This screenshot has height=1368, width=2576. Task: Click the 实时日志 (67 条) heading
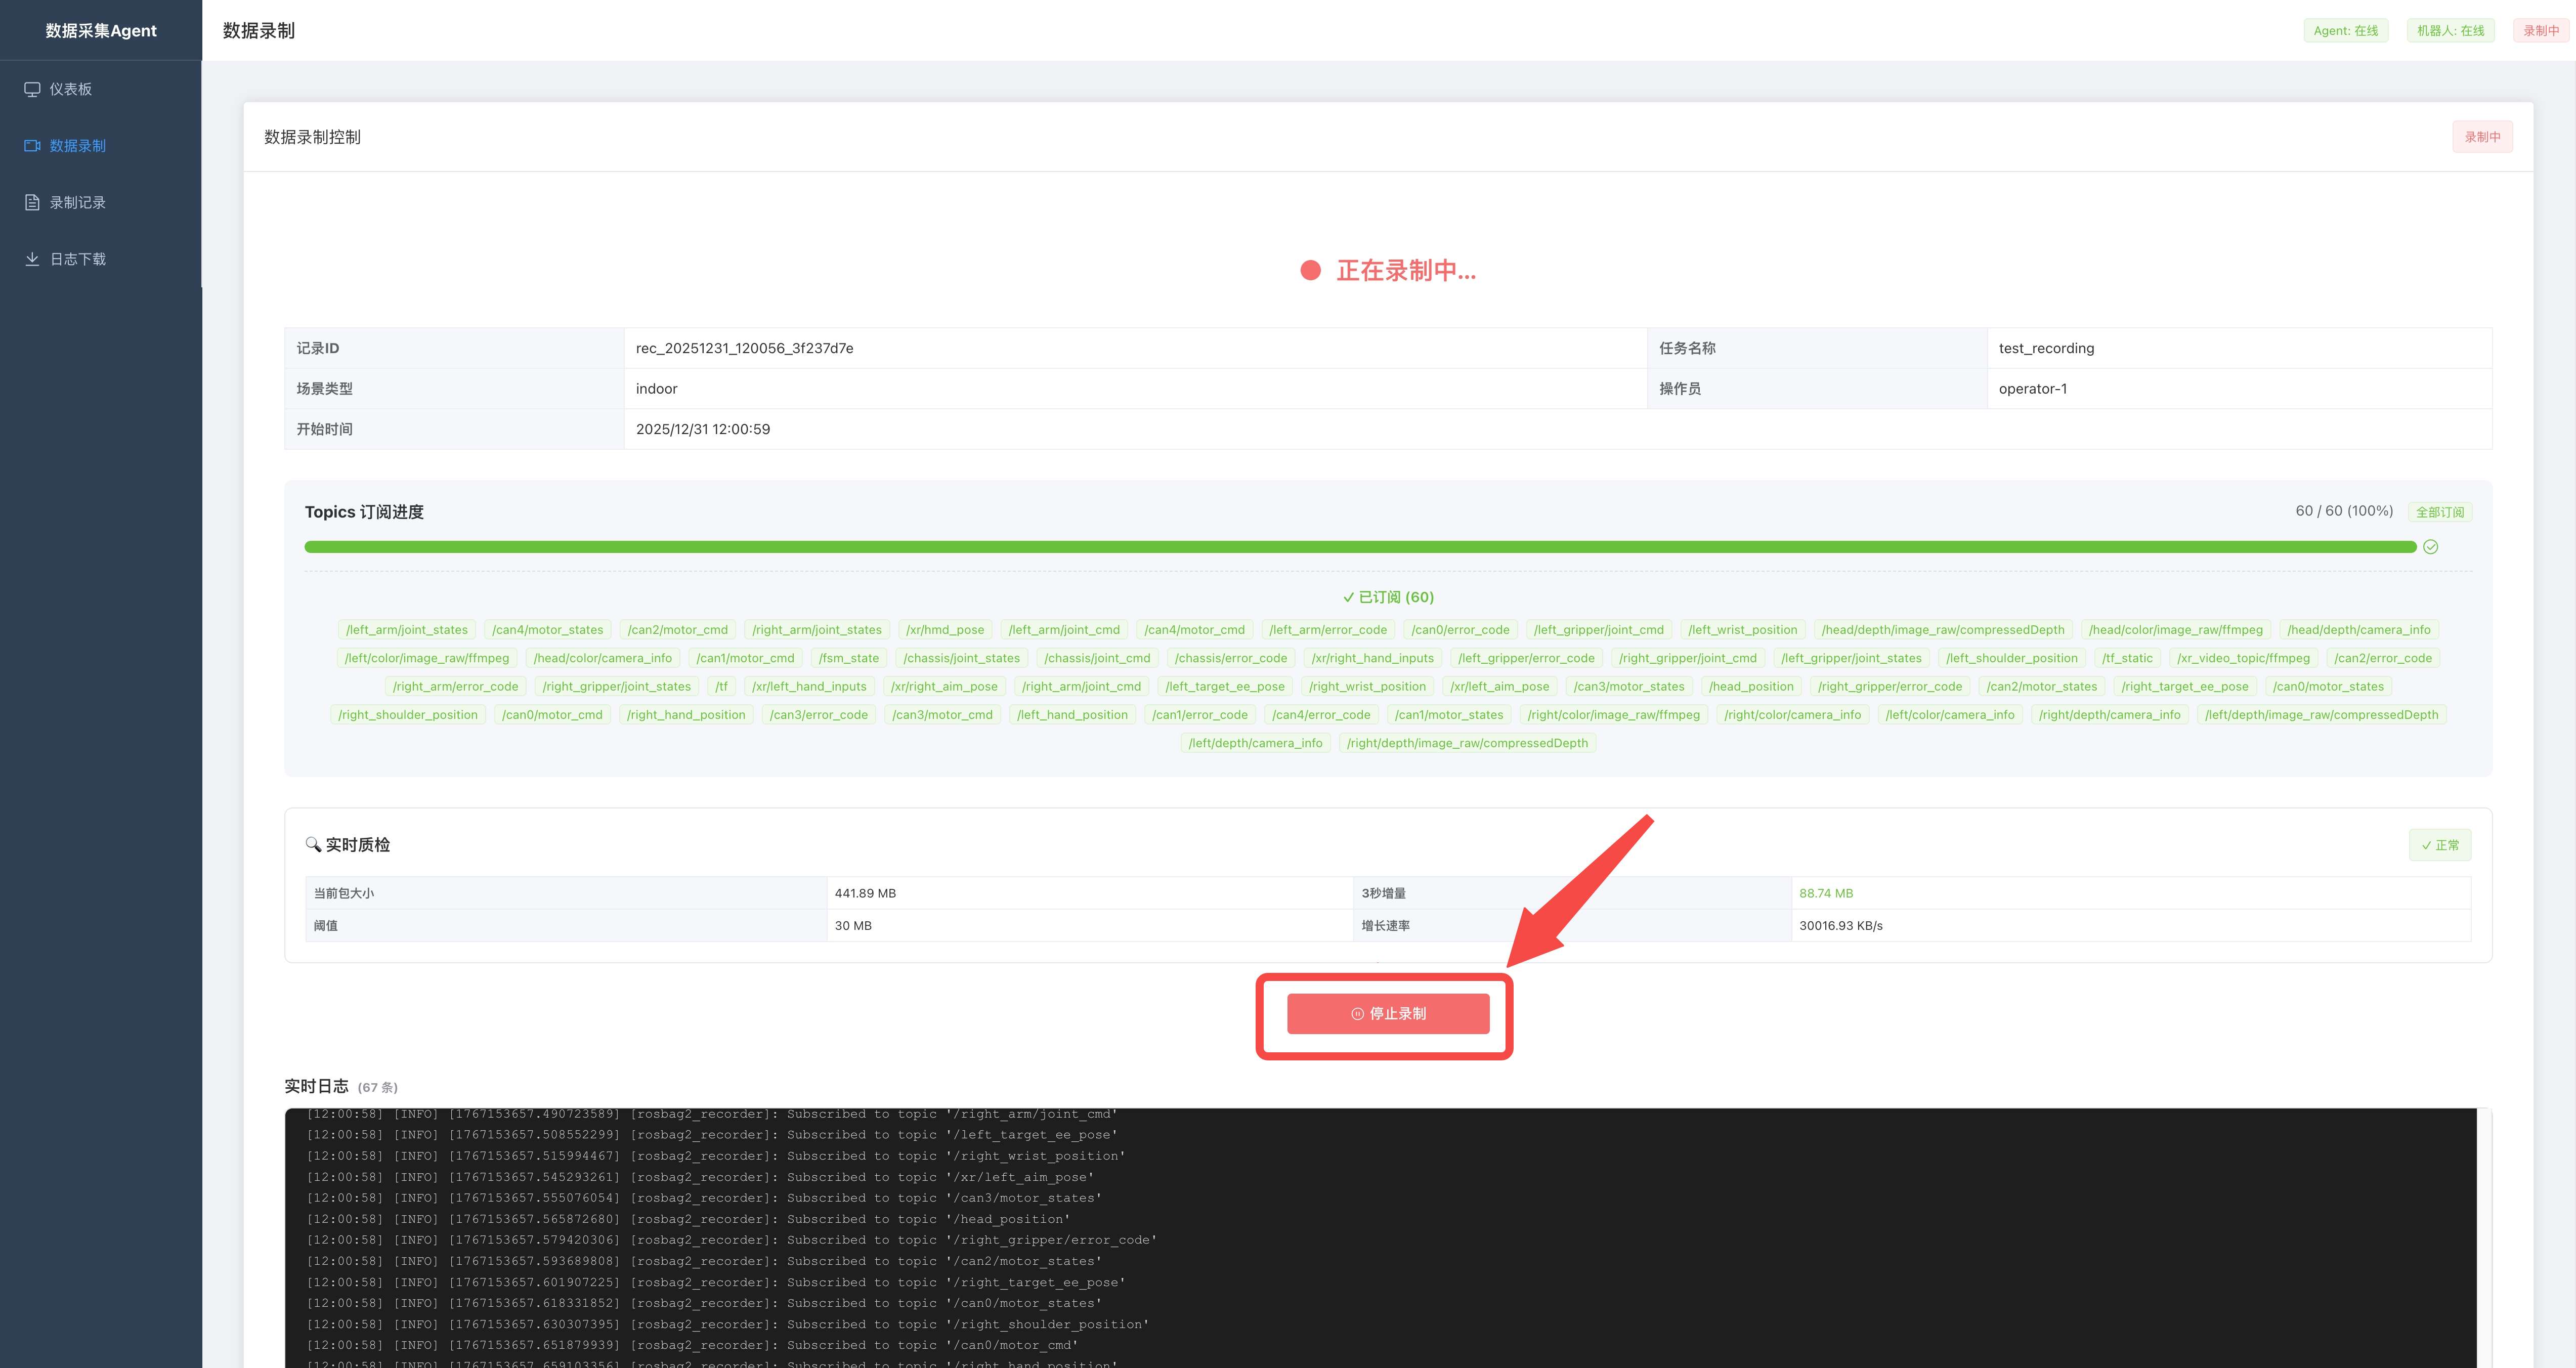341,1086
